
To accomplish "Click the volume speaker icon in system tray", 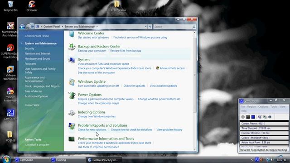I will coord(272,160).
